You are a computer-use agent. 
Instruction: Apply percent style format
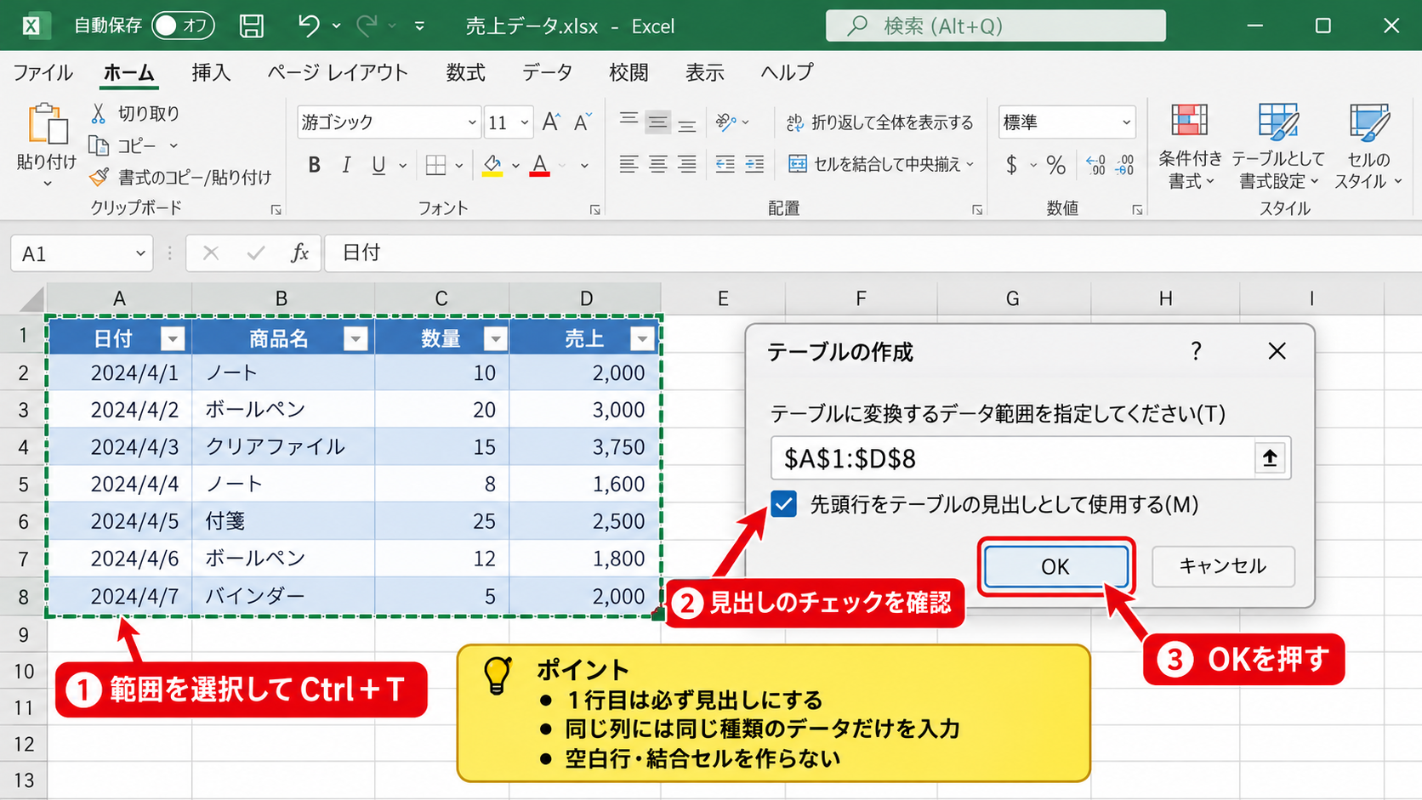[1056, 165]
